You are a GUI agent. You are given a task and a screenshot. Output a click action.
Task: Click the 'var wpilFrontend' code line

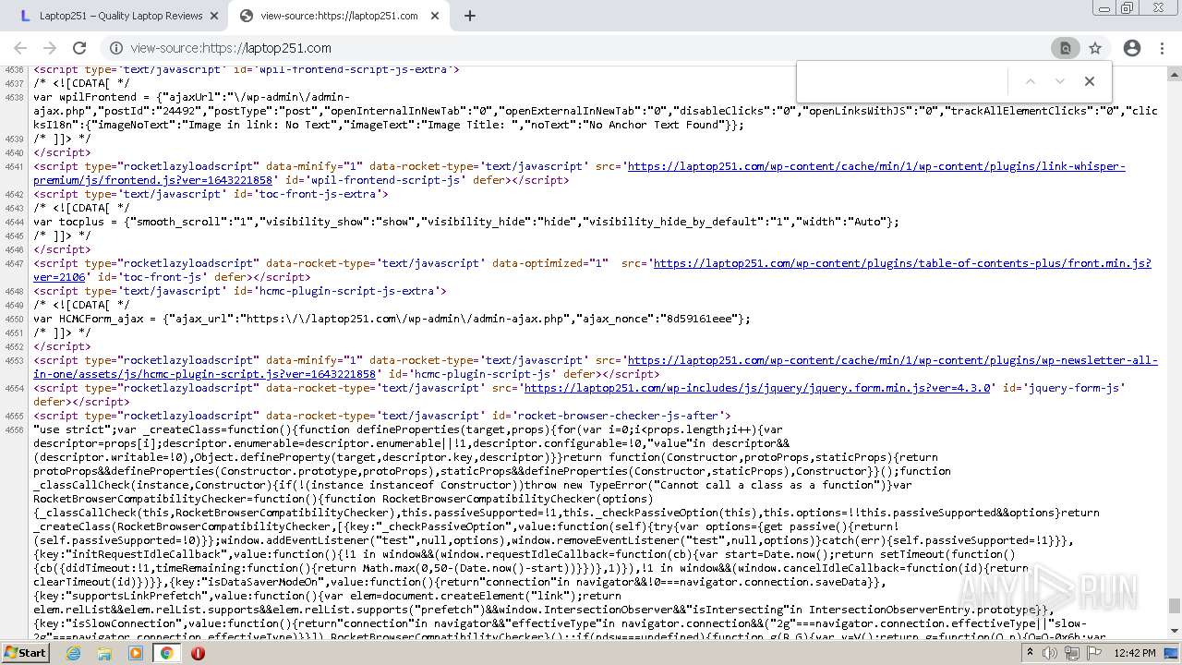click(595, 111)
